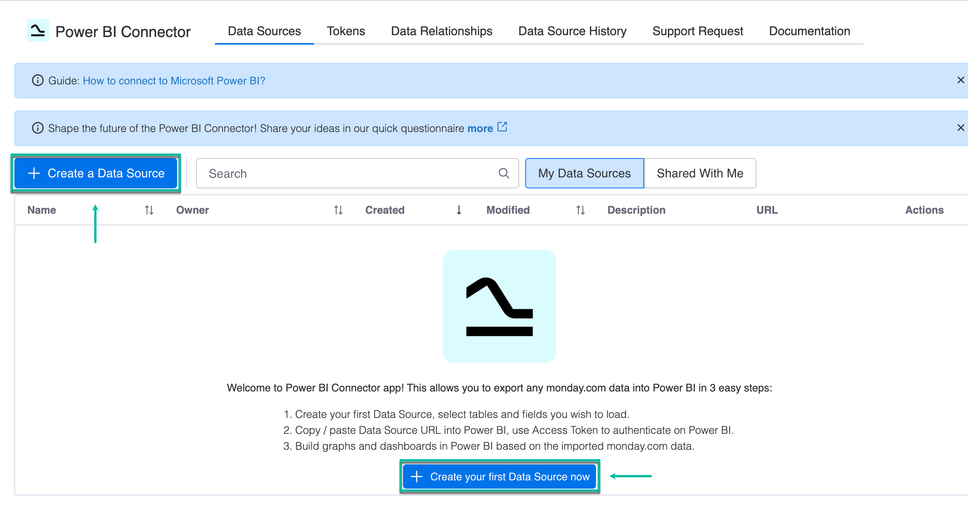Click Create your first Data Source now
Image resolution: width=968 pixels, height=531 pixels.
coord(499,477)
